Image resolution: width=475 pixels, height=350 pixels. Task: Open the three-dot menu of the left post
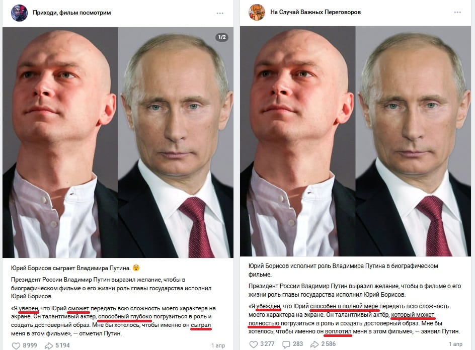(220, 13)
